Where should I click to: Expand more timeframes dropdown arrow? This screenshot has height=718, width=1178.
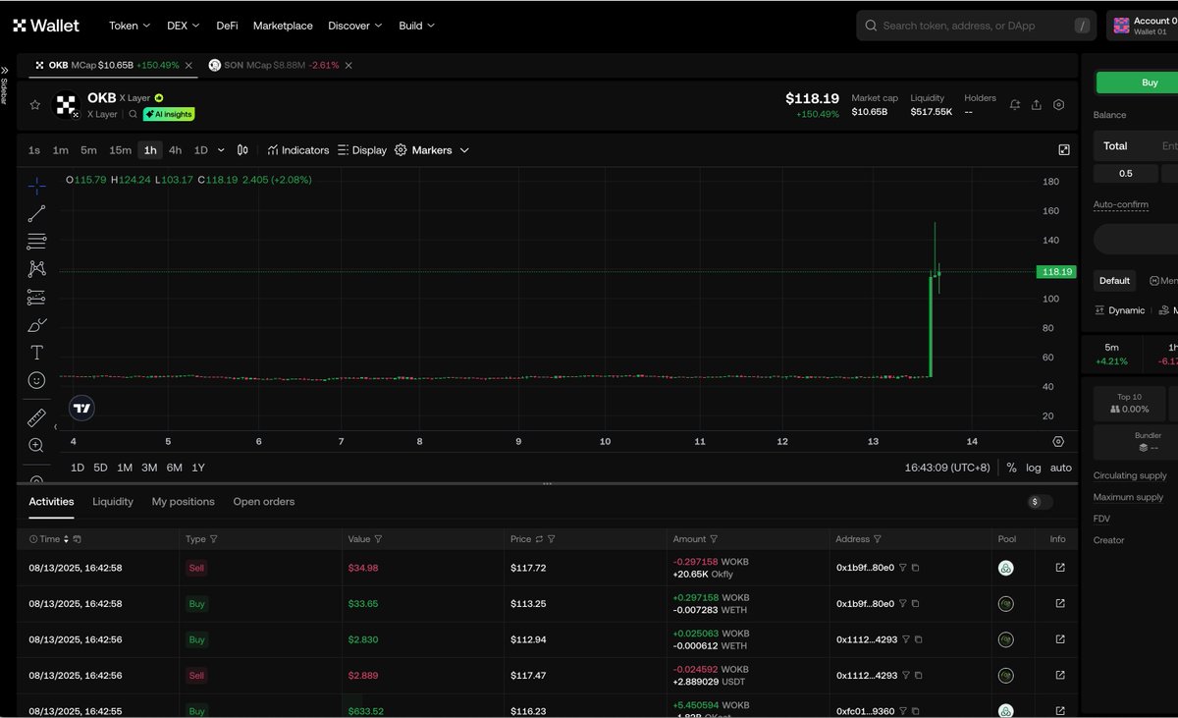[221, 150]
